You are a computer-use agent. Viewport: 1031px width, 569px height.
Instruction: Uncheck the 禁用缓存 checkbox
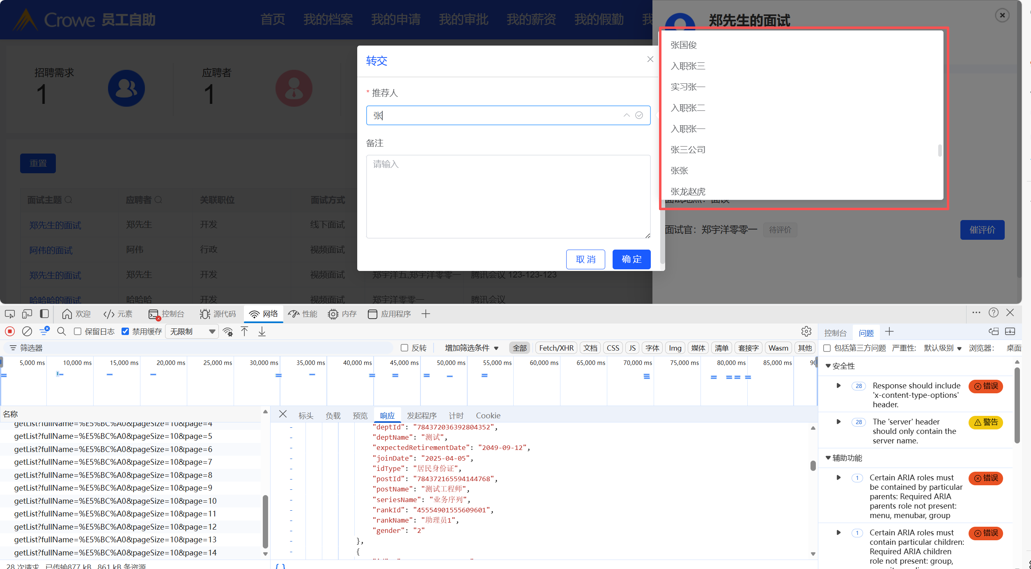click(125, 331)
